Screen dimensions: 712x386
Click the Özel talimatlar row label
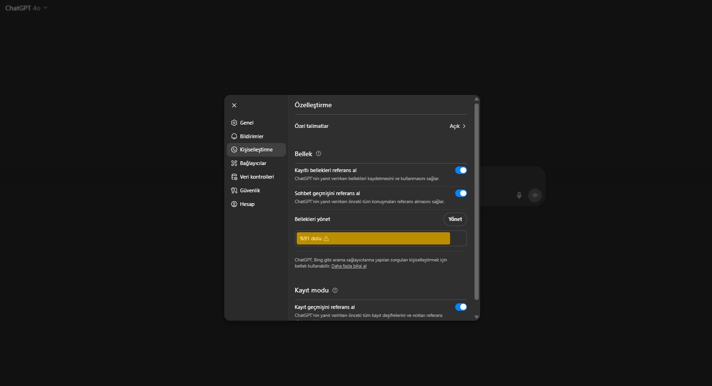pyautogui.click(x=311, y=126)
